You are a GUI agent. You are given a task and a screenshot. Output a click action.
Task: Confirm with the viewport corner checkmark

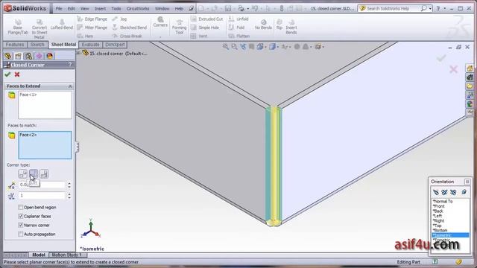point(441,58)
